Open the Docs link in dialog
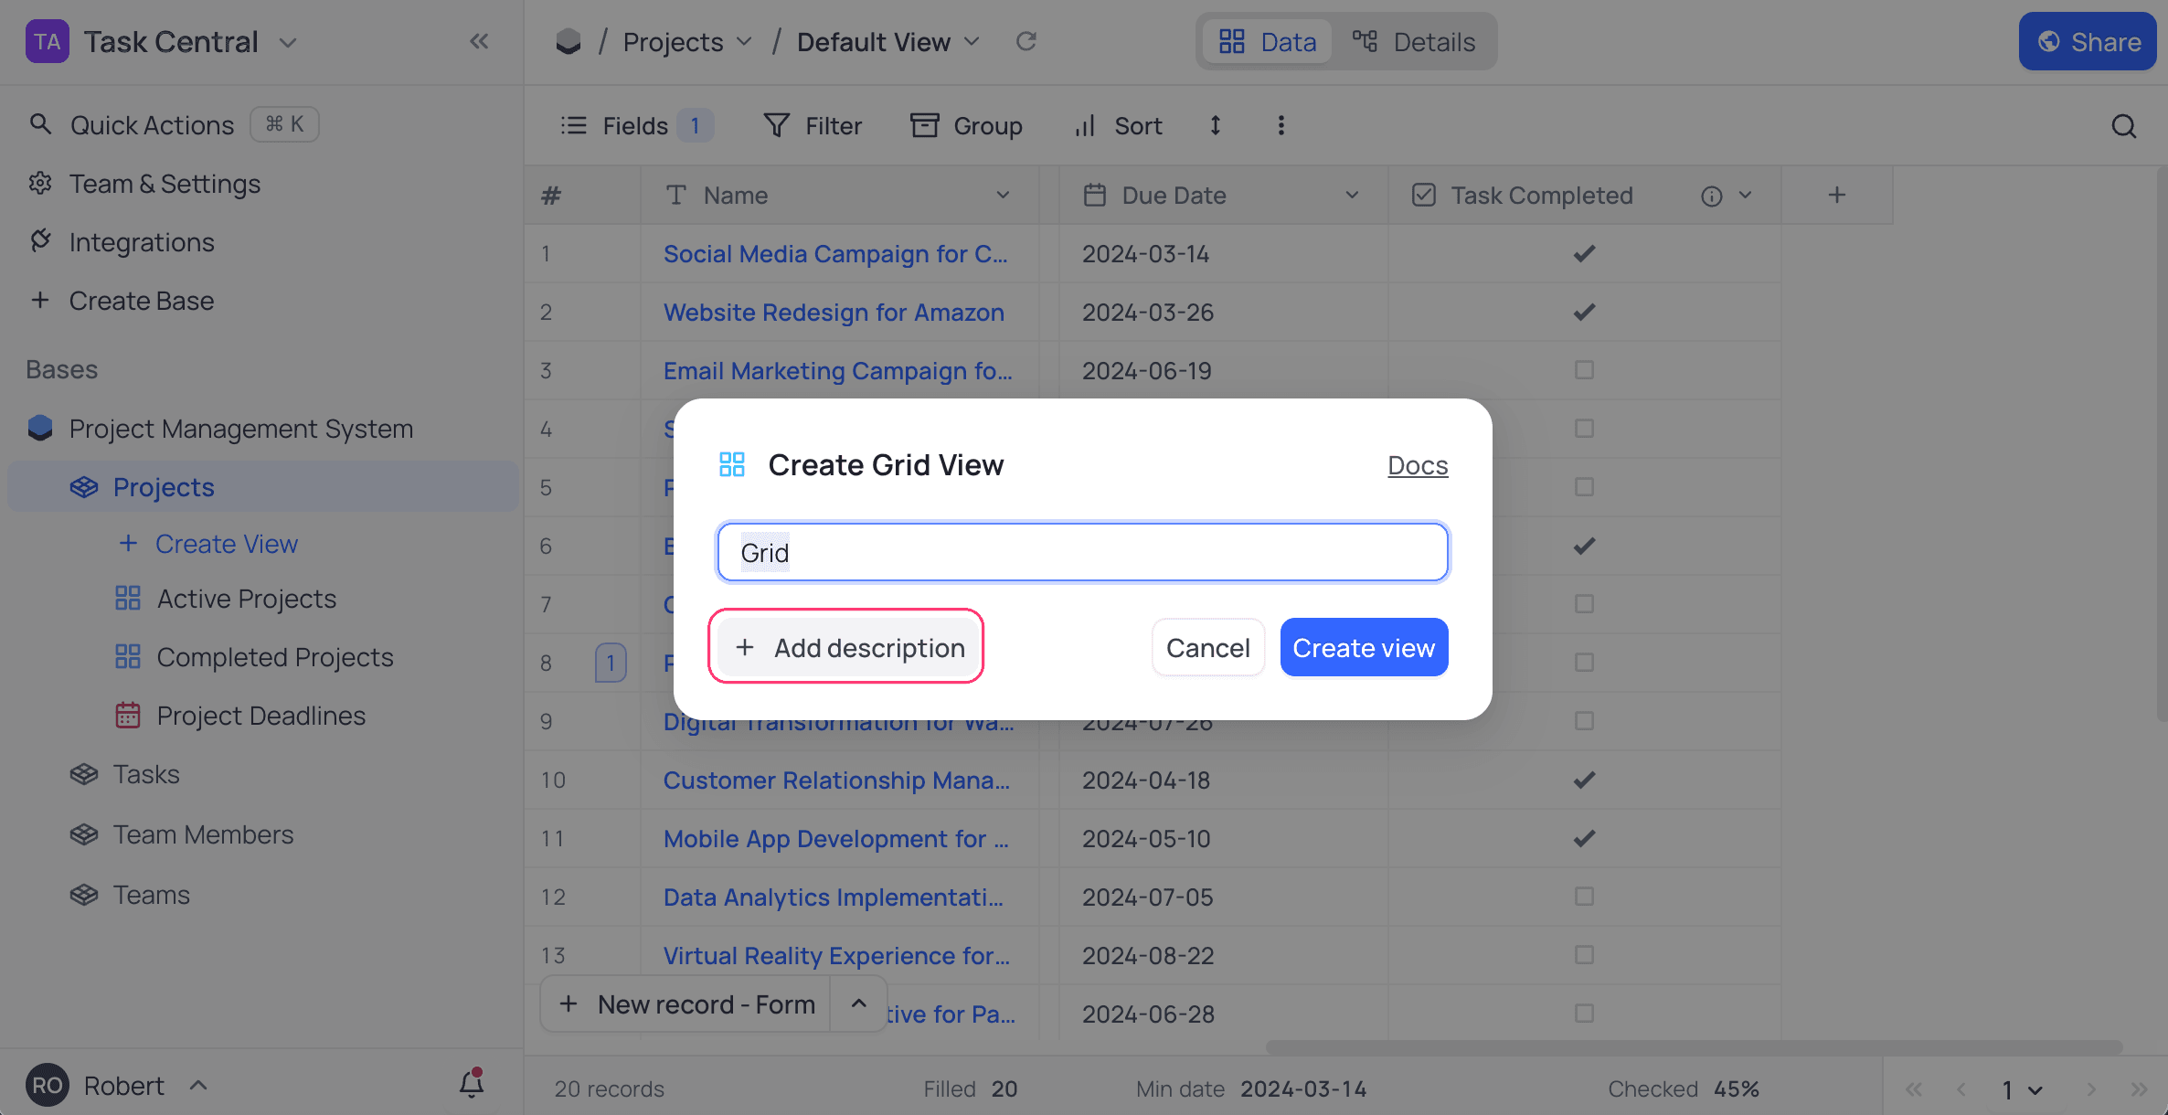This screenshot has height=1115, width=2168. [1417, 465]
